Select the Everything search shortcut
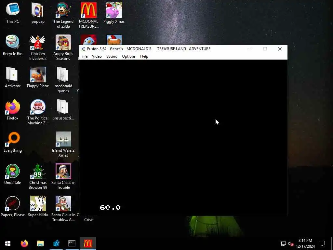 (13, 142)
